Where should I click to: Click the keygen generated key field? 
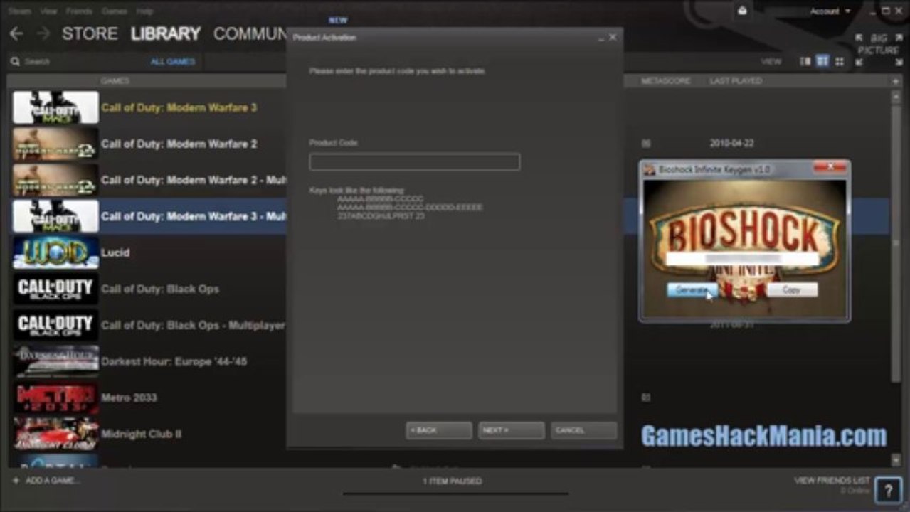(742, 259)
